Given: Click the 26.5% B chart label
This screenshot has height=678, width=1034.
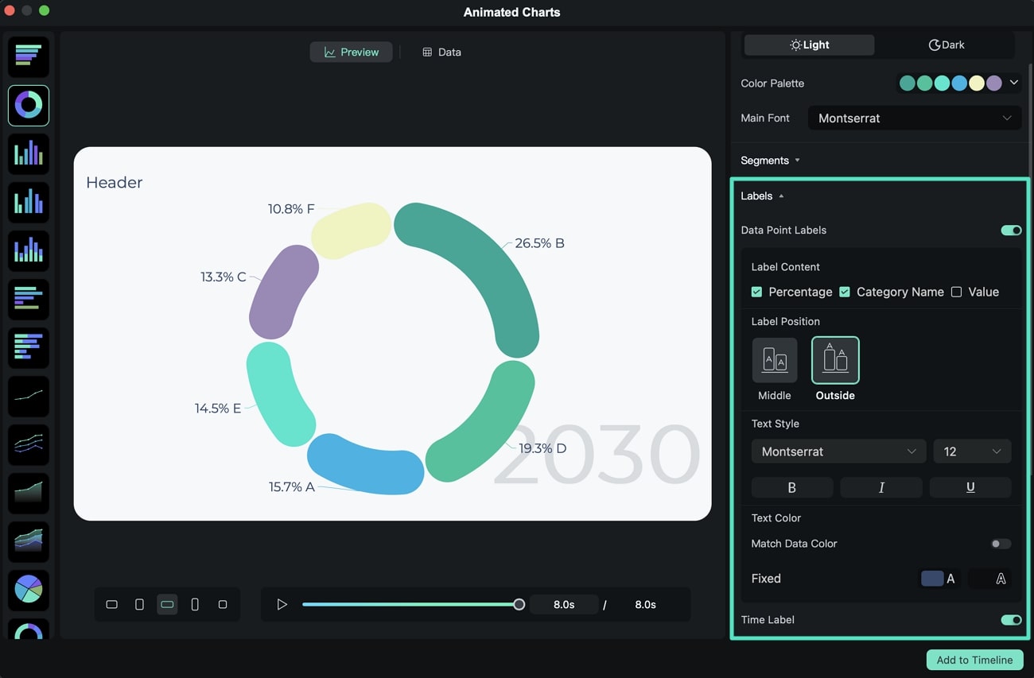Looking at the screenshot, I should click(x=539, y=243).
